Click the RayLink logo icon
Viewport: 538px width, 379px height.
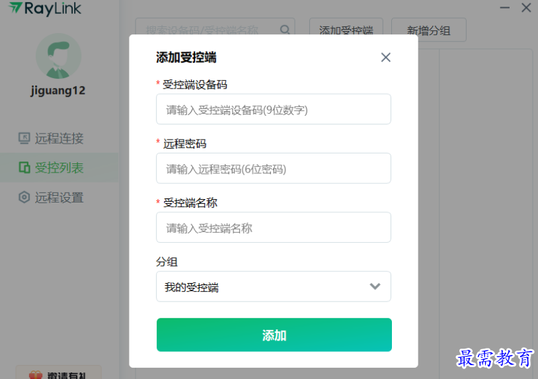(15, 8)
